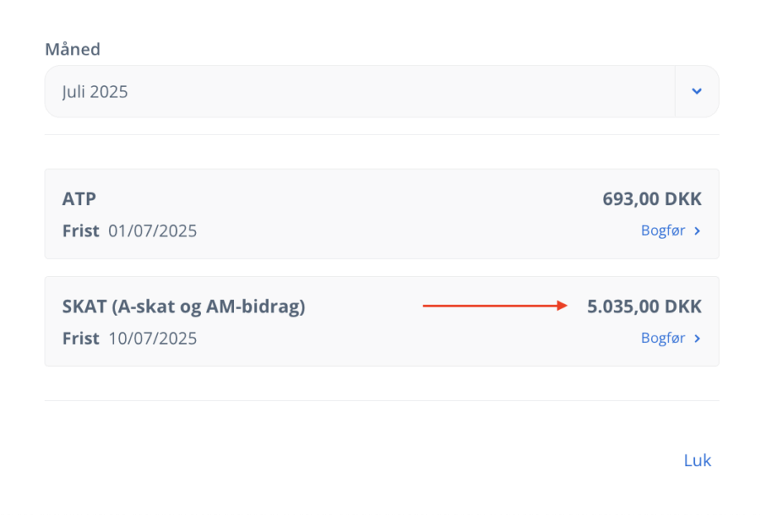Click Bogfør link for SKAT payment

pos(663,338)
